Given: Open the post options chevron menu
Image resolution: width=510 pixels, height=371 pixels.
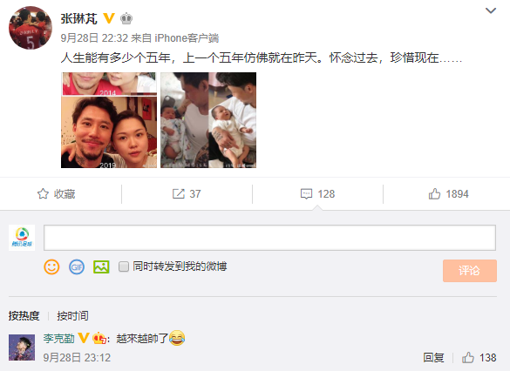Looking at the screenshot, I should click(x=491, y=10).
